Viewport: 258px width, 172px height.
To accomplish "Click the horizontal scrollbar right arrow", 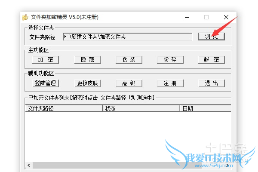I will click(227, 165).
